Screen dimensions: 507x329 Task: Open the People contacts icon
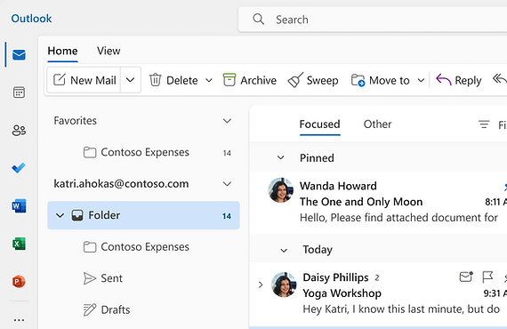pos(19,130)
